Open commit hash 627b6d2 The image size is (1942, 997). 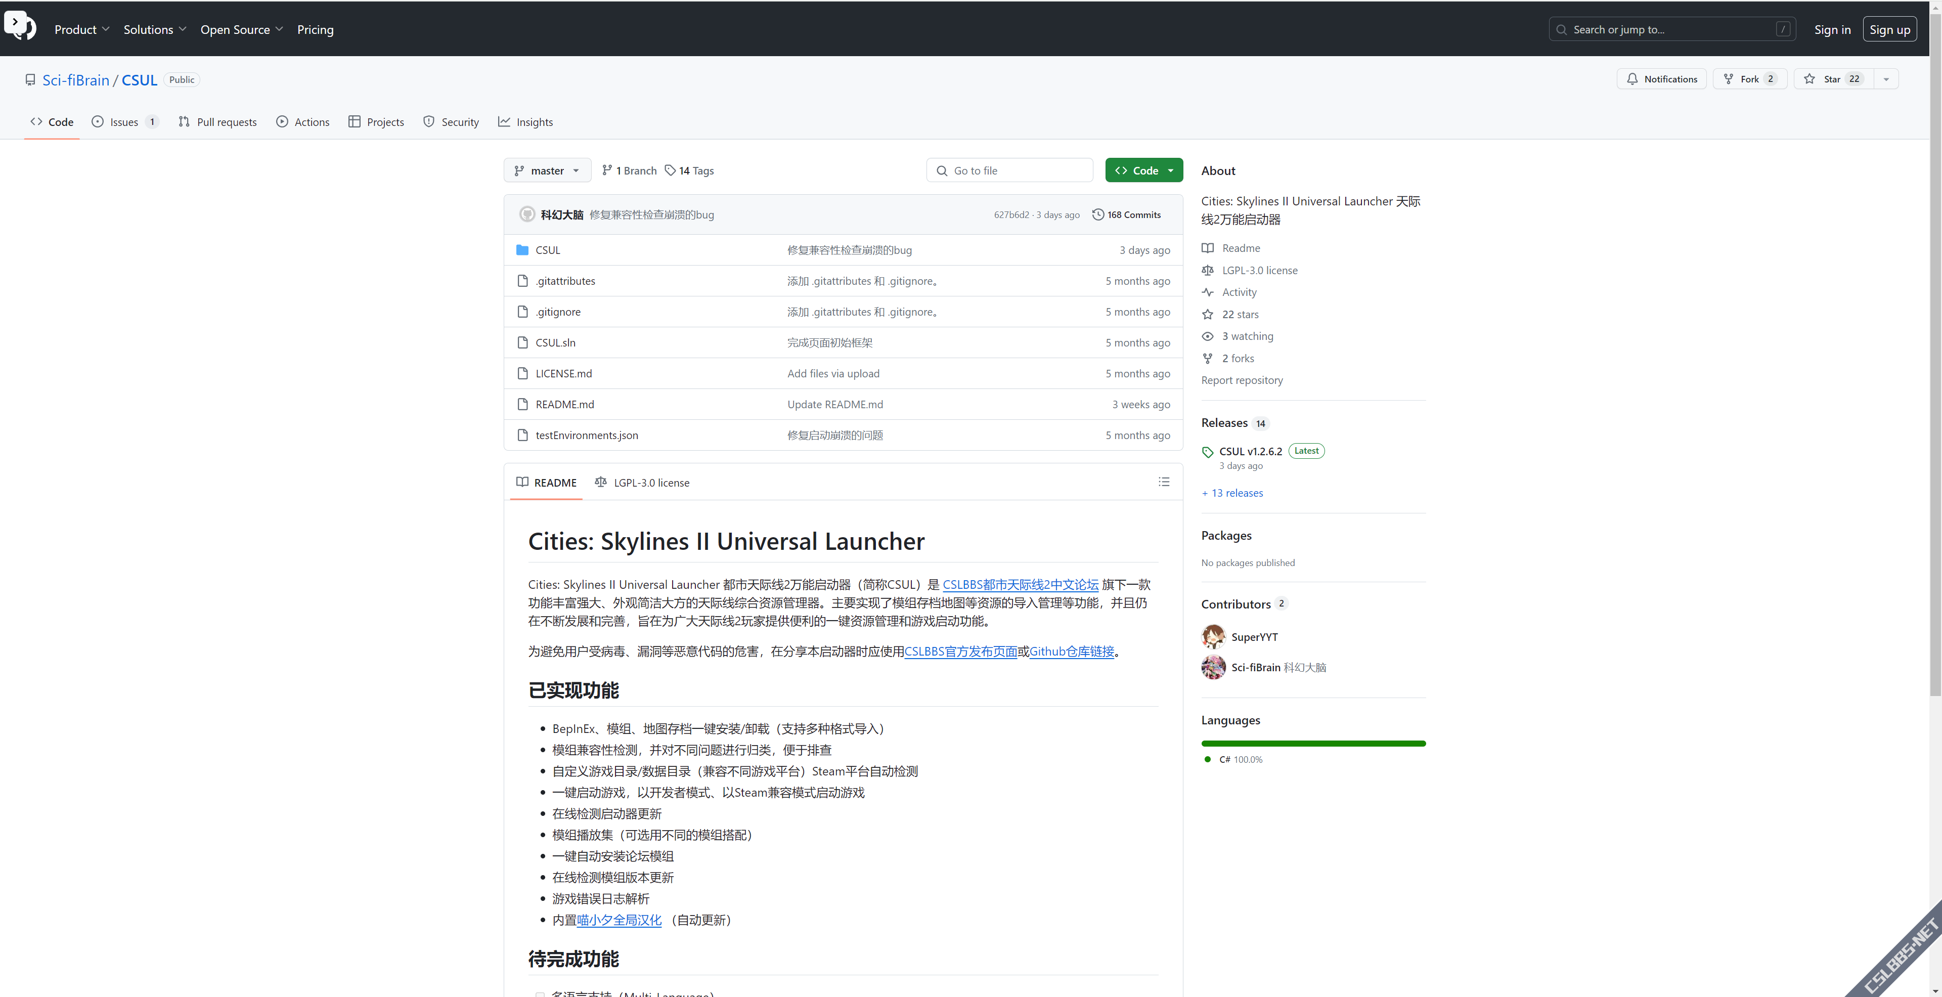[x=1011, y=215]
